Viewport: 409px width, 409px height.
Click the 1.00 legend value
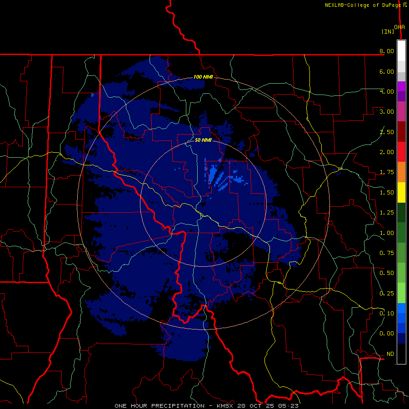pyautogui.click(x=387, y=233)
